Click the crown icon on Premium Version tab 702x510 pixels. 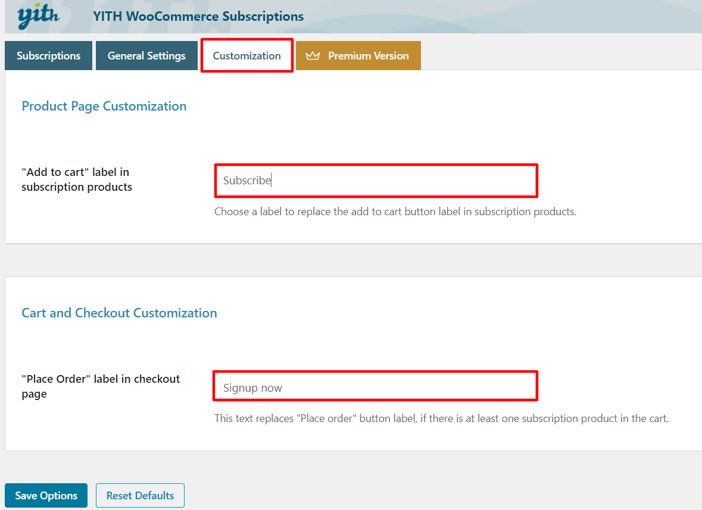coord(313,55)
